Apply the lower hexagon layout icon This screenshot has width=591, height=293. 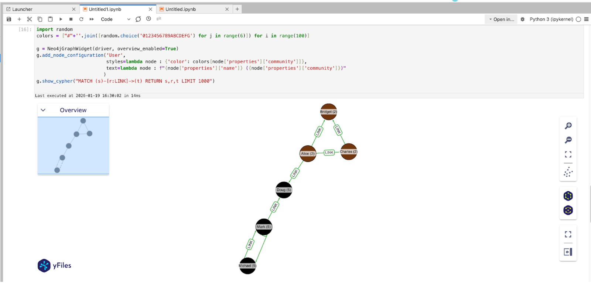[568, 210]
